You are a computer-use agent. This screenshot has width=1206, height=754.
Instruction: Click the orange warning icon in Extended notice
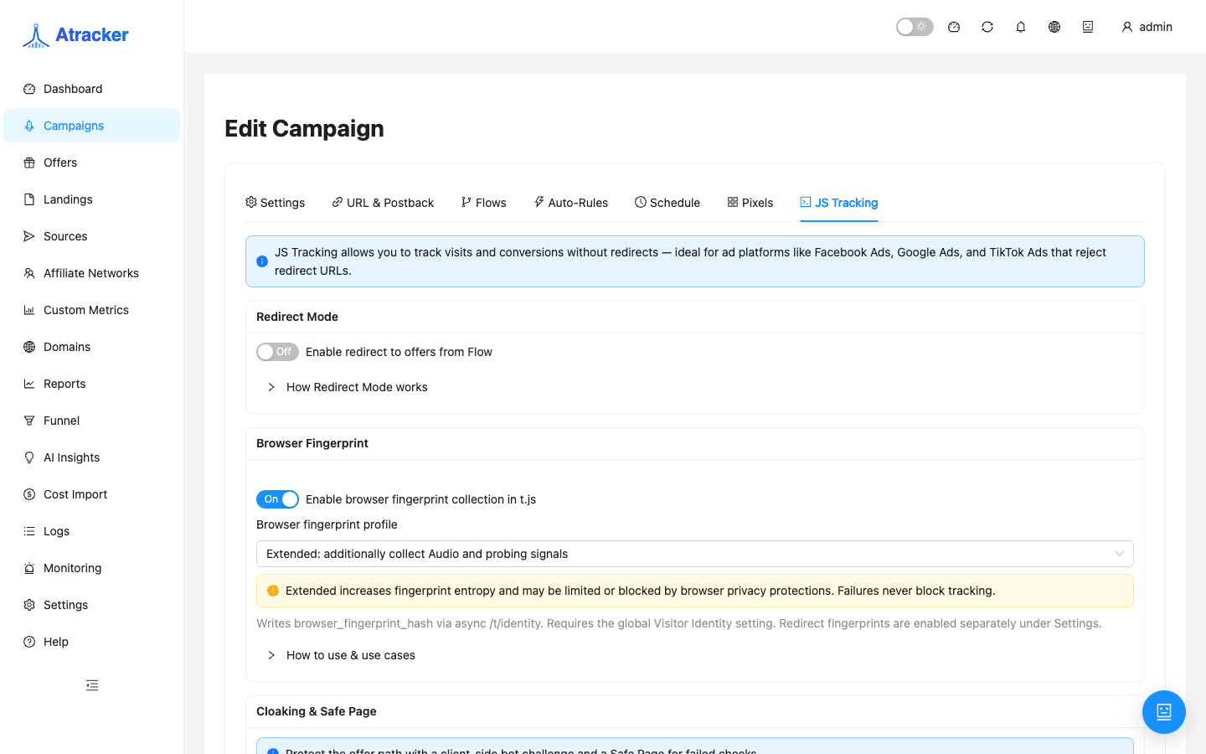click(273, 591)
